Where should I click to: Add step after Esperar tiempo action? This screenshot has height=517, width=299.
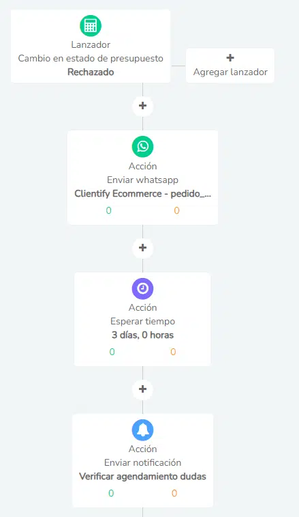click(142, 389)
